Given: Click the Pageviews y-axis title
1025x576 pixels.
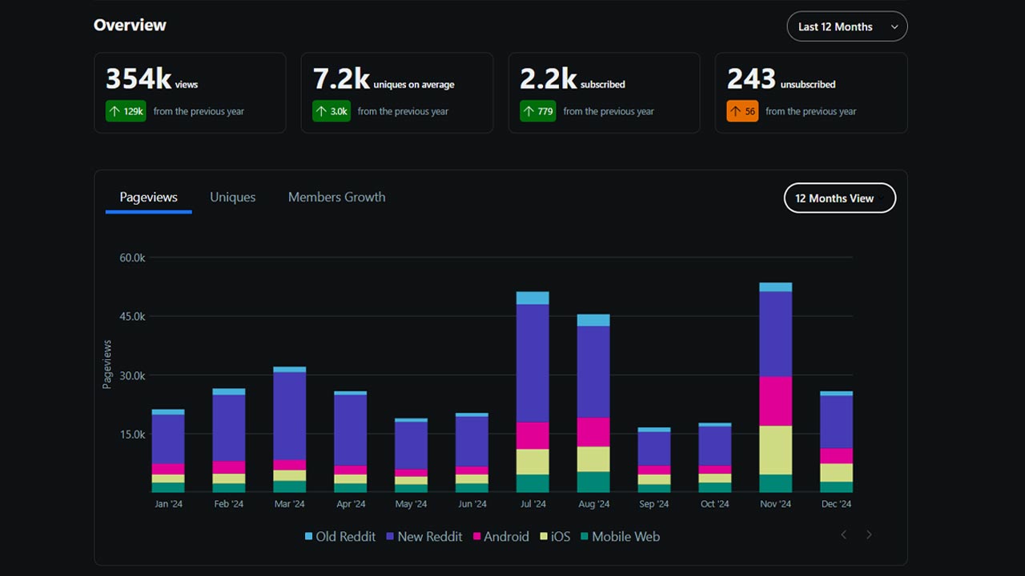Looking at the screenshot, I should pos(107,365).
